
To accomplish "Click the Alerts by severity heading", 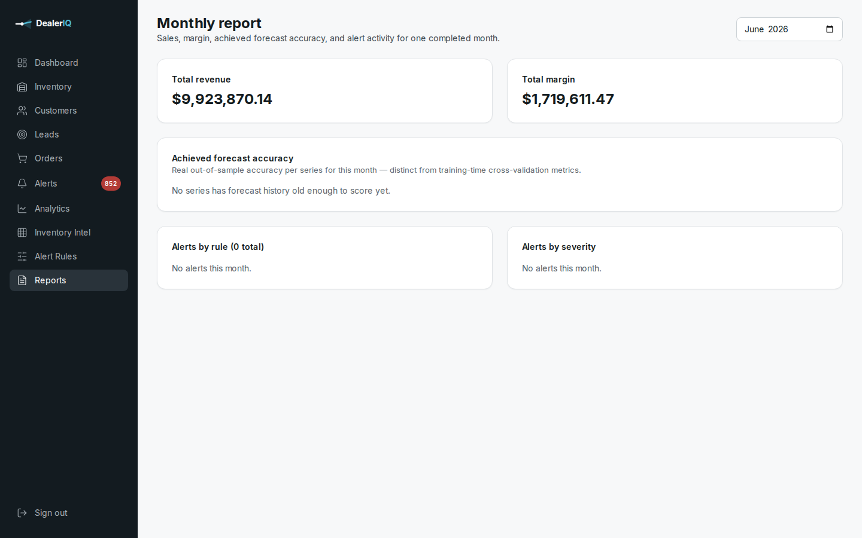I will click(x=559, y=247).
